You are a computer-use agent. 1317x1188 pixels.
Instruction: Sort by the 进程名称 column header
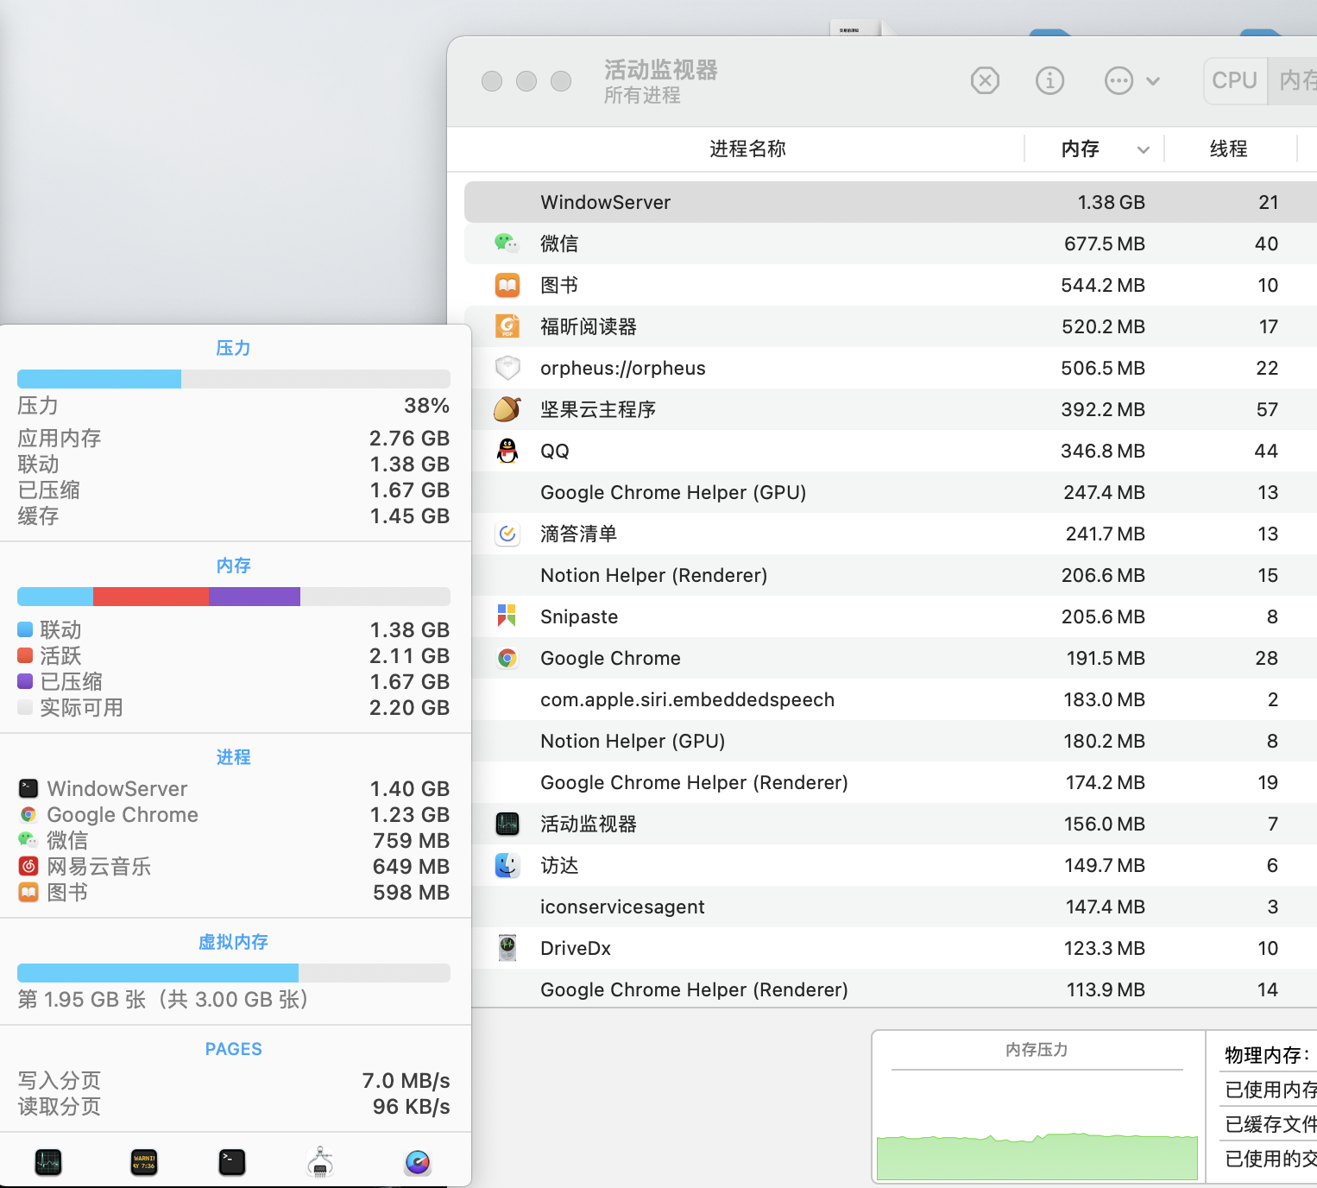(747, 149)
